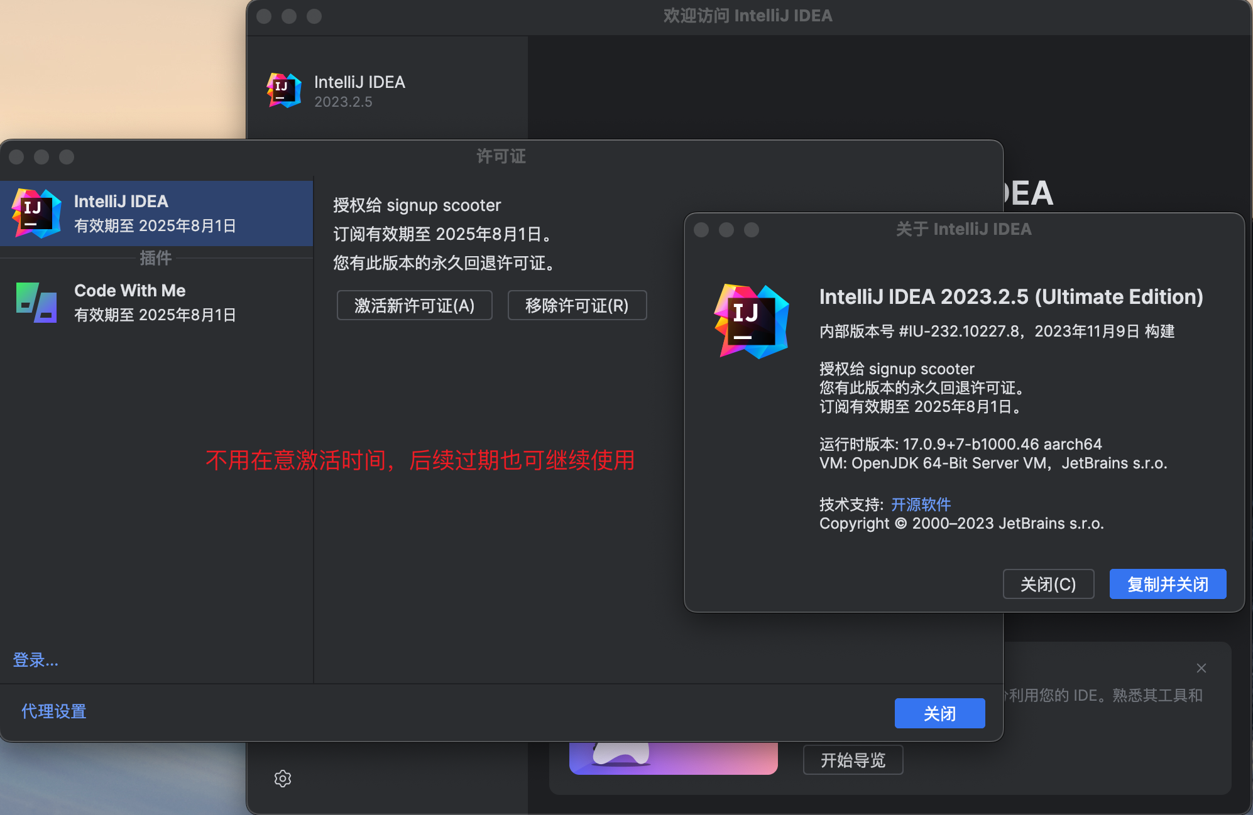Click 订阅有效期至 2025年8月1日 in About dialog
The width and height of the screenshot is (1253, 815).
tap(920, 406)
